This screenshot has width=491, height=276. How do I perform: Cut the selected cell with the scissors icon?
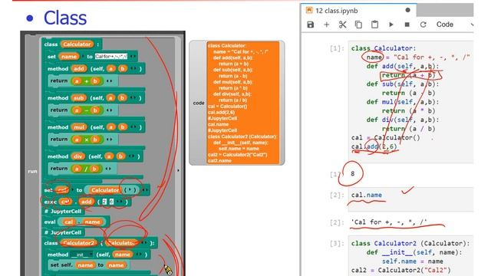[343, 25]
